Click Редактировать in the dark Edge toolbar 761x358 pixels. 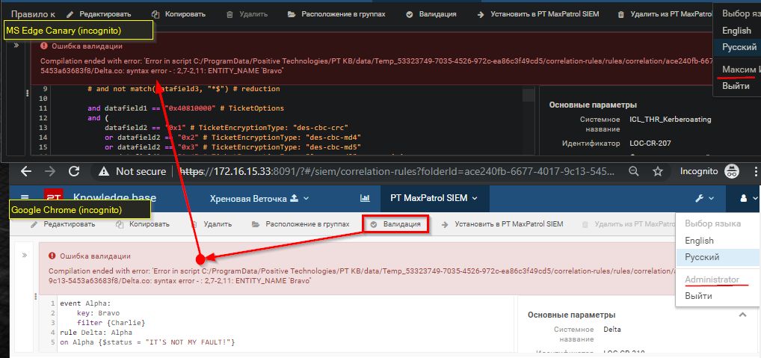click(x=100, y=14)
